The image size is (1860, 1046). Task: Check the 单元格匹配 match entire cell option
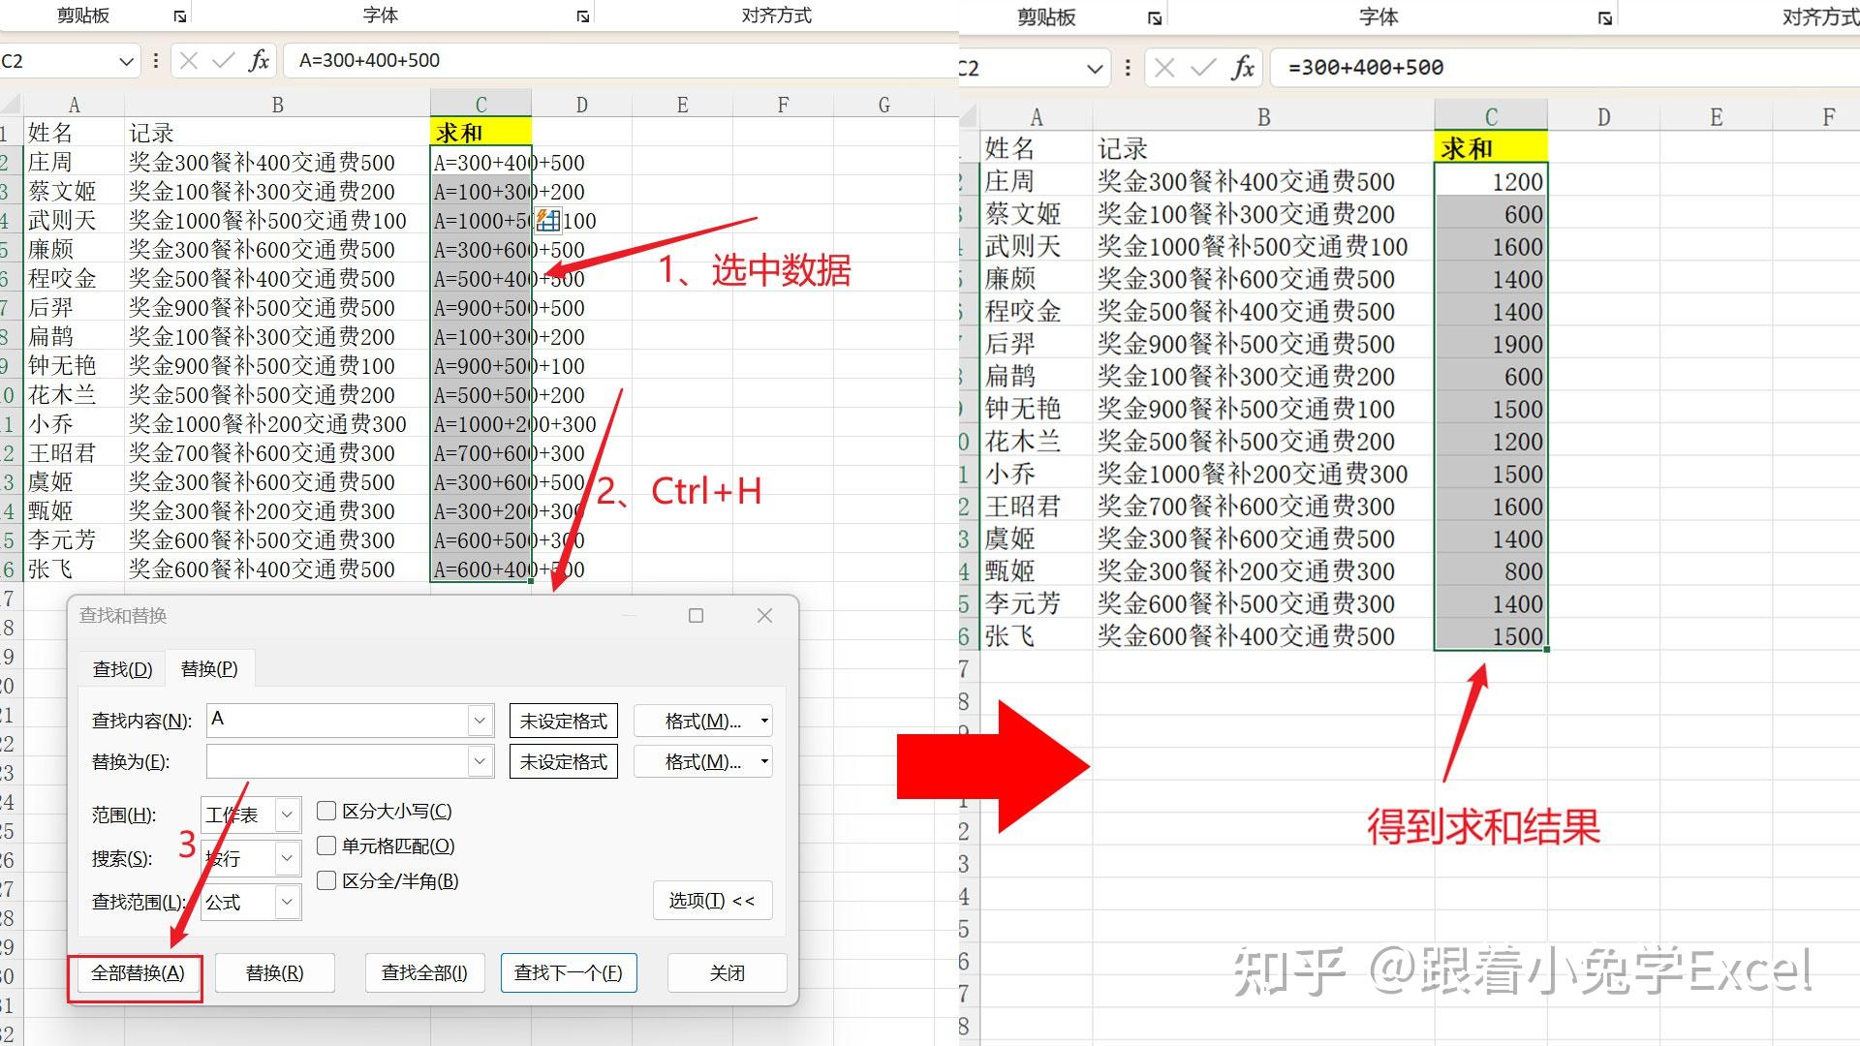pos(326,846)
